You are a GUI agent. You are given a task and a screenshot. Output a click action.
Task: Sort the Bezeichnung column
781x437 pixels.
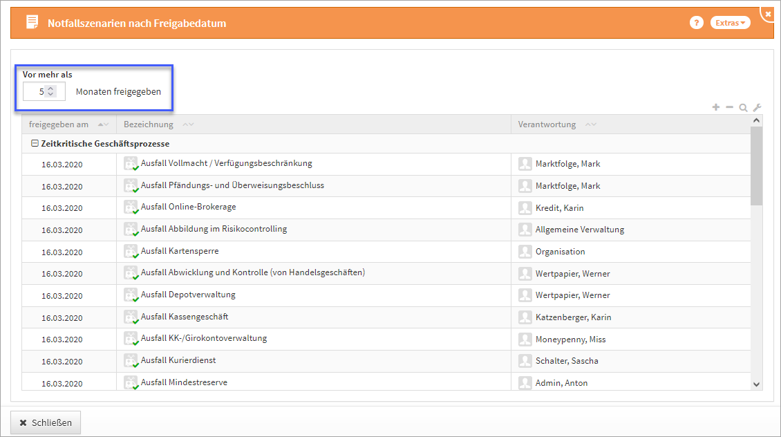tap(188, 124)
